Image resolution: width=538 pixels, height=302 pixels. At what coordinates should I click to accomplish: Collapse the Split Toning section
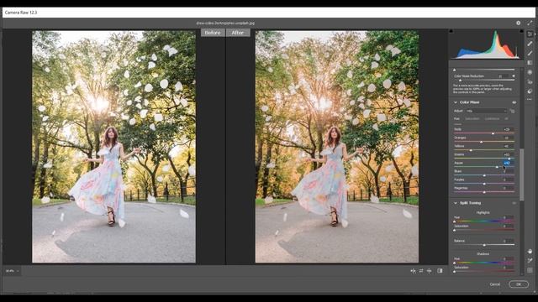pos(456,203)
